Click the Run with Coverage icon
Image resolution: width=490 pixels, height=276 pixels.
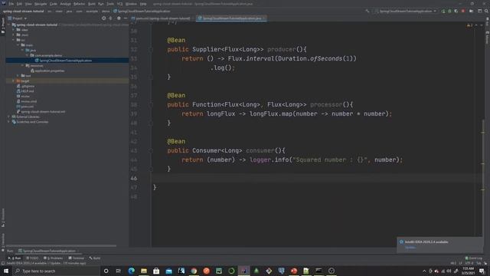(x=456, y=11)
